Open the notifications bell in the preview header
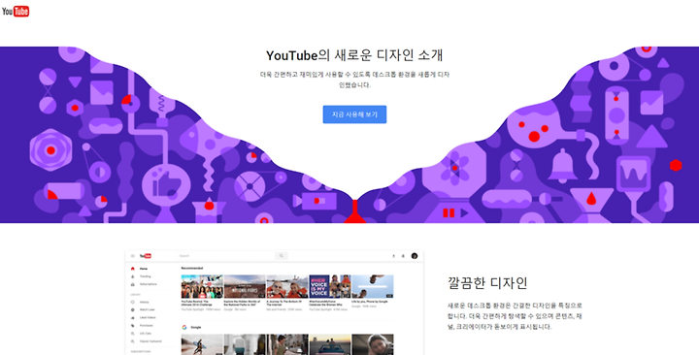The width and height of the screenshot is (699, 355). [403, 256]
